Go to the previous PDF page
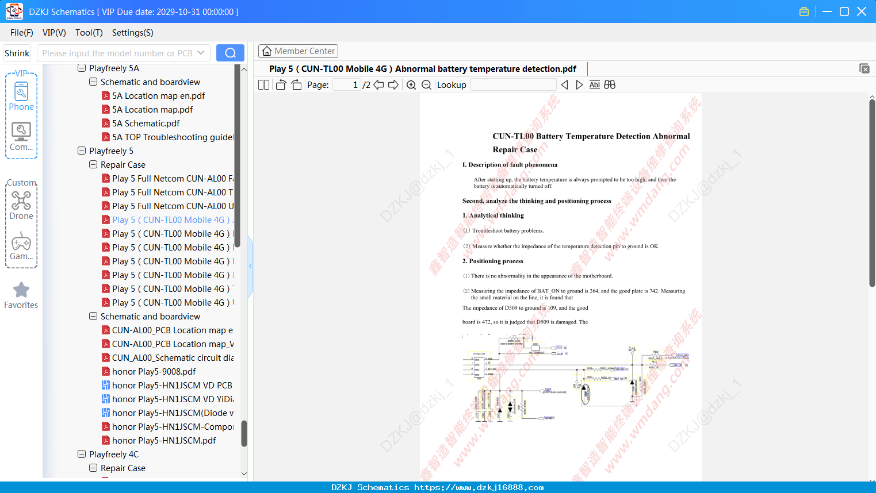 (378, 85)
